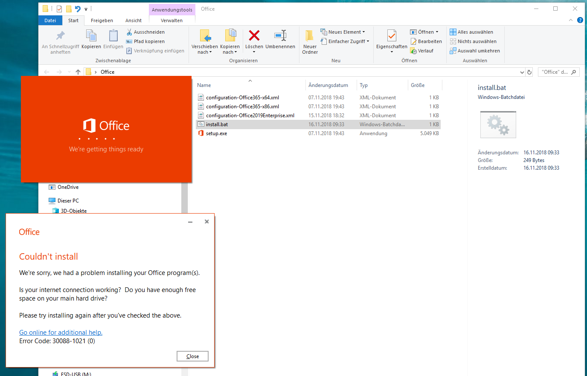The height and width of the screenshot is (376, 587).
Task: Click Bearbeiten in the ribbon
Action: [426, 41]
